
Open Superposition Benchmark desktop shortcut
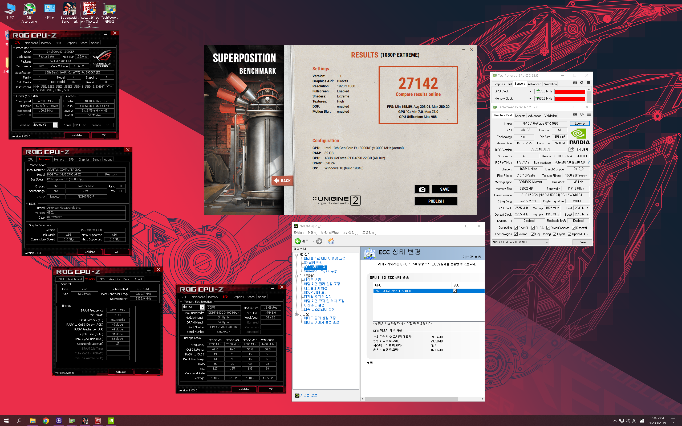click(x=70, y=13)
